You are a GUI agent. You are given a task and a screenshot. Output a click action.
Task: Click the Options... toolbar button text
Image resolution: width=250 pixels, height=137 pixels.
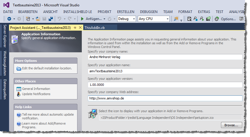point(228,19)
